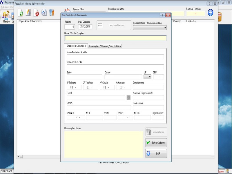Viewport: 232px width, 174px height.
Task: Click the small icon beside E-mail field
Action: (x=128, y=98)
